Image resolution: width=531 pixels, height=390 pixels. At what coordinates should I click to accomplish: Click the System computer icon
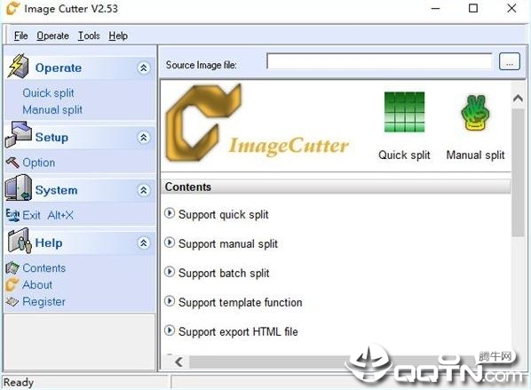(x=19, y=188)
